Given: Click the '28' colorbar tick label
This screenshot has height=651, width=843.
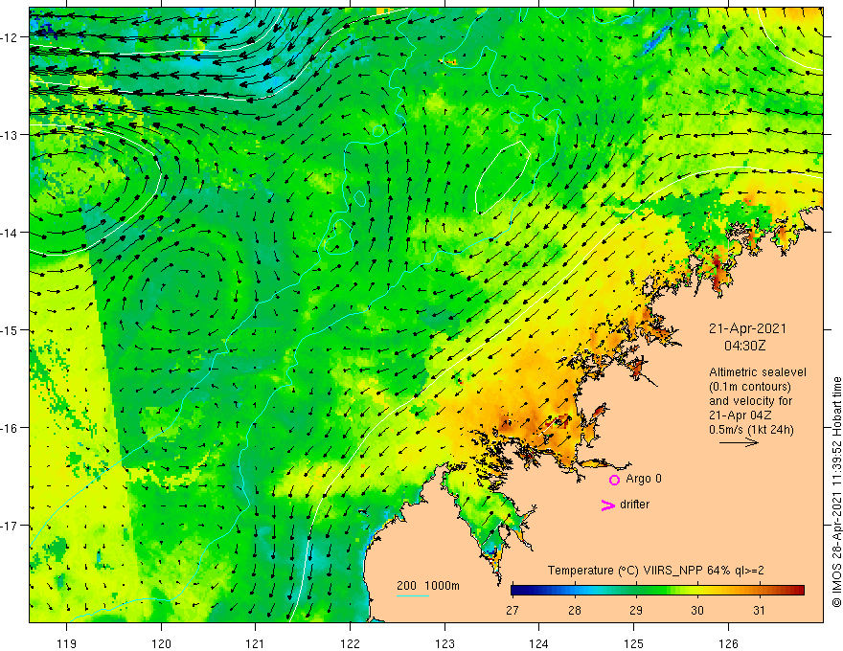Looking at the screenshot, I should point(574,610).
